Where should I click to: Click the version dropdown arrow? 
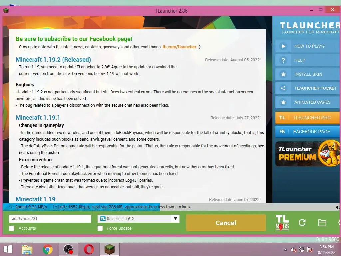(x=175, y=219)
